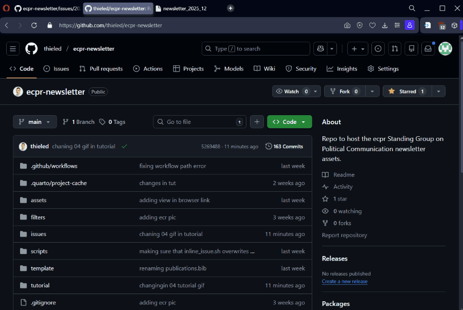The width and height of the screenshot is (463, 310).
Task: Toggle Watch for ecpr-newsletter repo
Action: tap(292, 92)
